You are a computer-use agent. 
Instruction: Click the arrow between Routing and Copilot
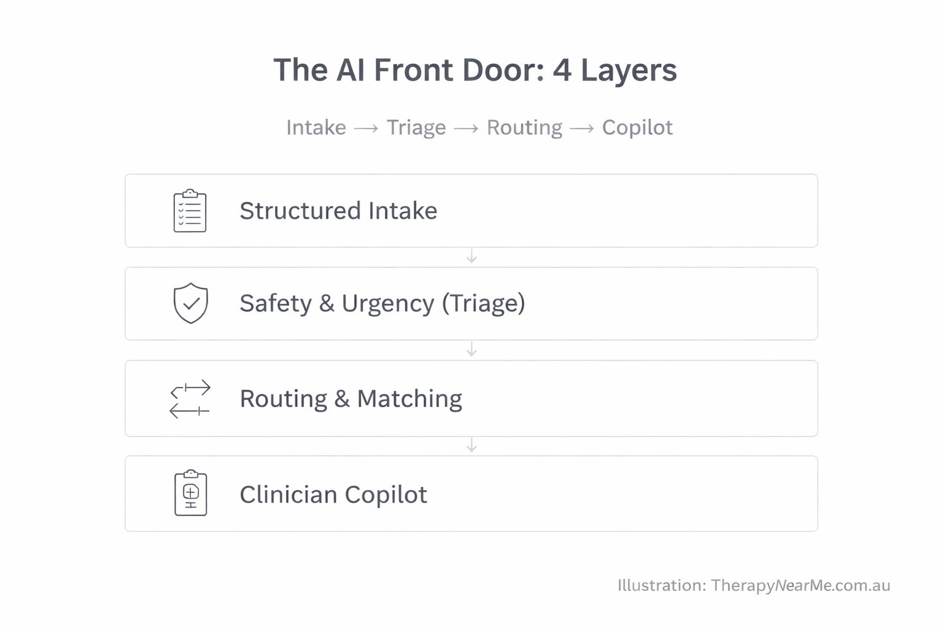(582, 128)
